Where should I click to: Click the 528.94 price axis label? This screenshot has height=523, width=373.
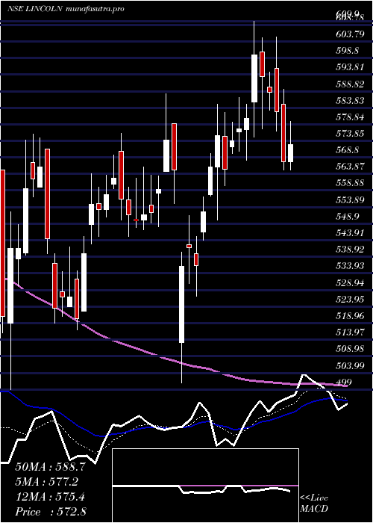(350, 282)
